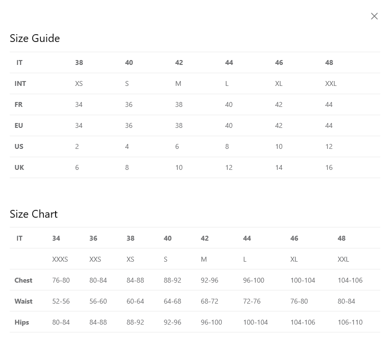Select the 68-72 waist measurement

[x=210, y=301]
